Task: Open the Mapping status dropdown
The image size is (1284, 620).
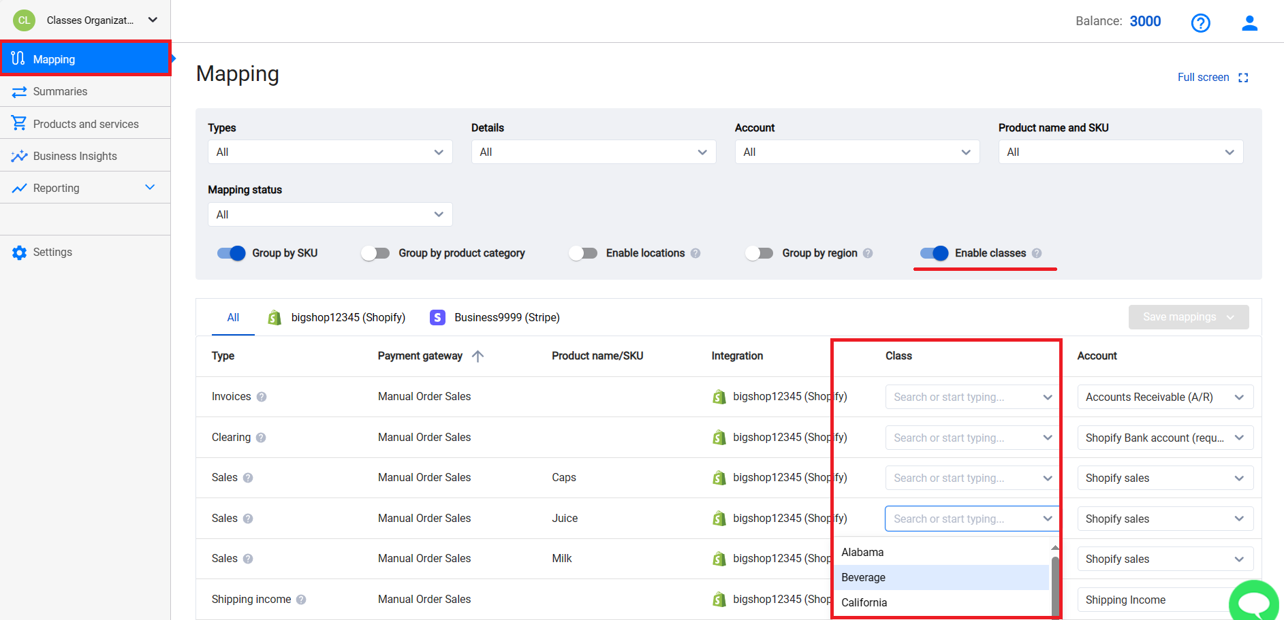Action: (x=330, y=214)
